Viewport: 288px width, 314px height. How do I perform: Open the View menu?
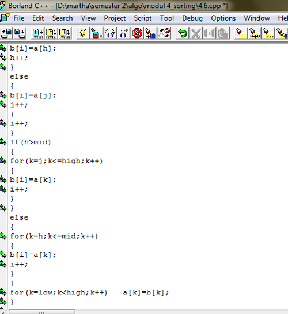click(x=89, y=18)
